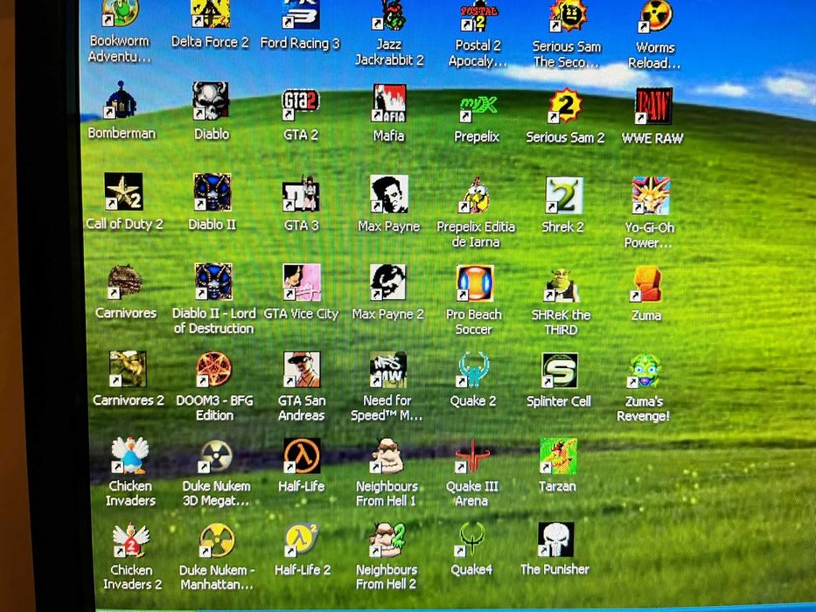Click the SHReK the THiRD icon
Viewport: 816px width, 612px height.
click(x=561, y=286)
